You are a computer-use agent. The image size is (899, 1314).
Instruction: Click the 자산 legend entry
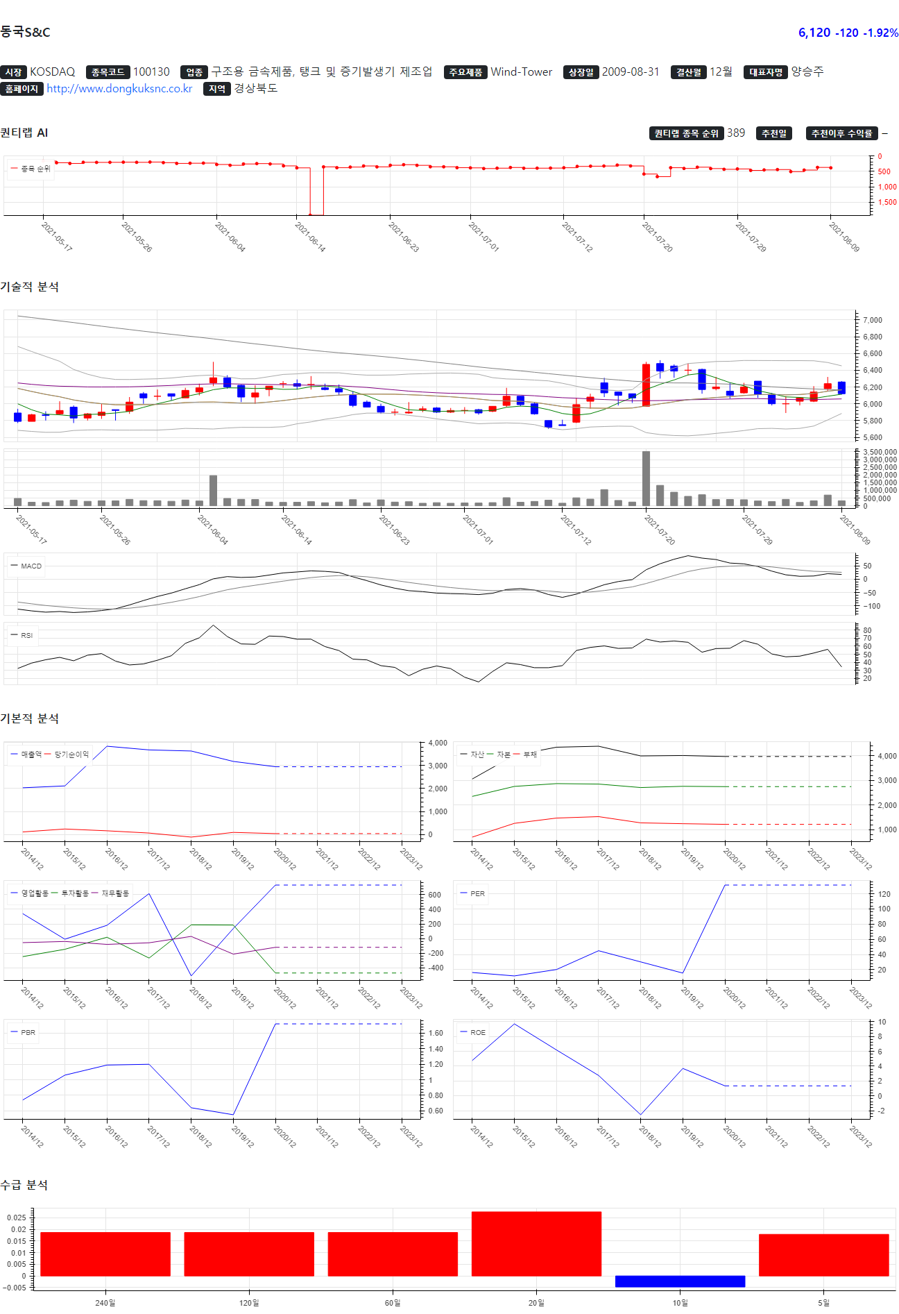click(472, 755)
